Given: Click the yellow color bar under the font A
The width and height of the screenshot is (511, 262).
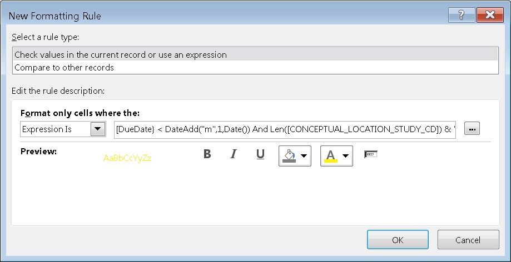Looking at the screenshot, I should coord(331,162).
